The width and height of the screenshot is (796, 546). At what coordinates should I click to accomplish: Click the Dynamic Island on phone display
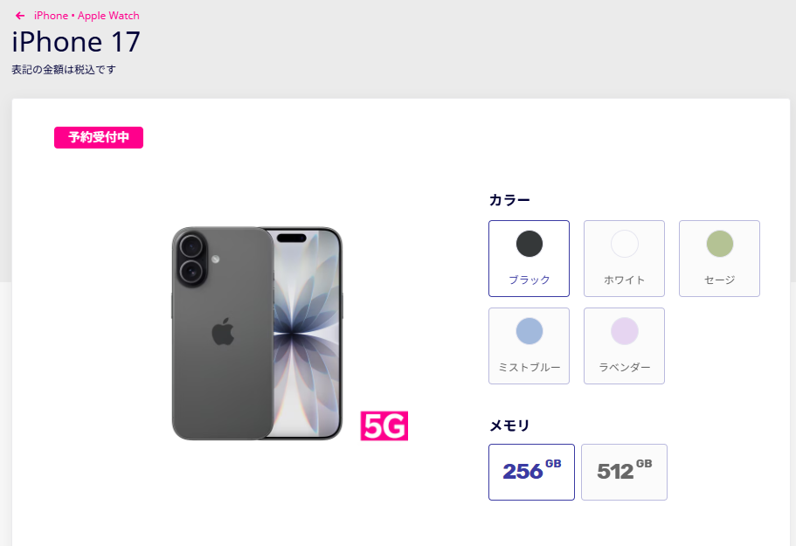click(291, 238)
